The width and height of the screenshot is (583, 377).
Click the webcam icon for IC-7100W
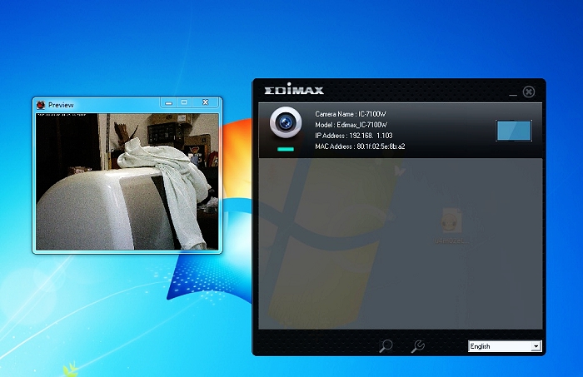pyautogui.click(x=286, y=122)
